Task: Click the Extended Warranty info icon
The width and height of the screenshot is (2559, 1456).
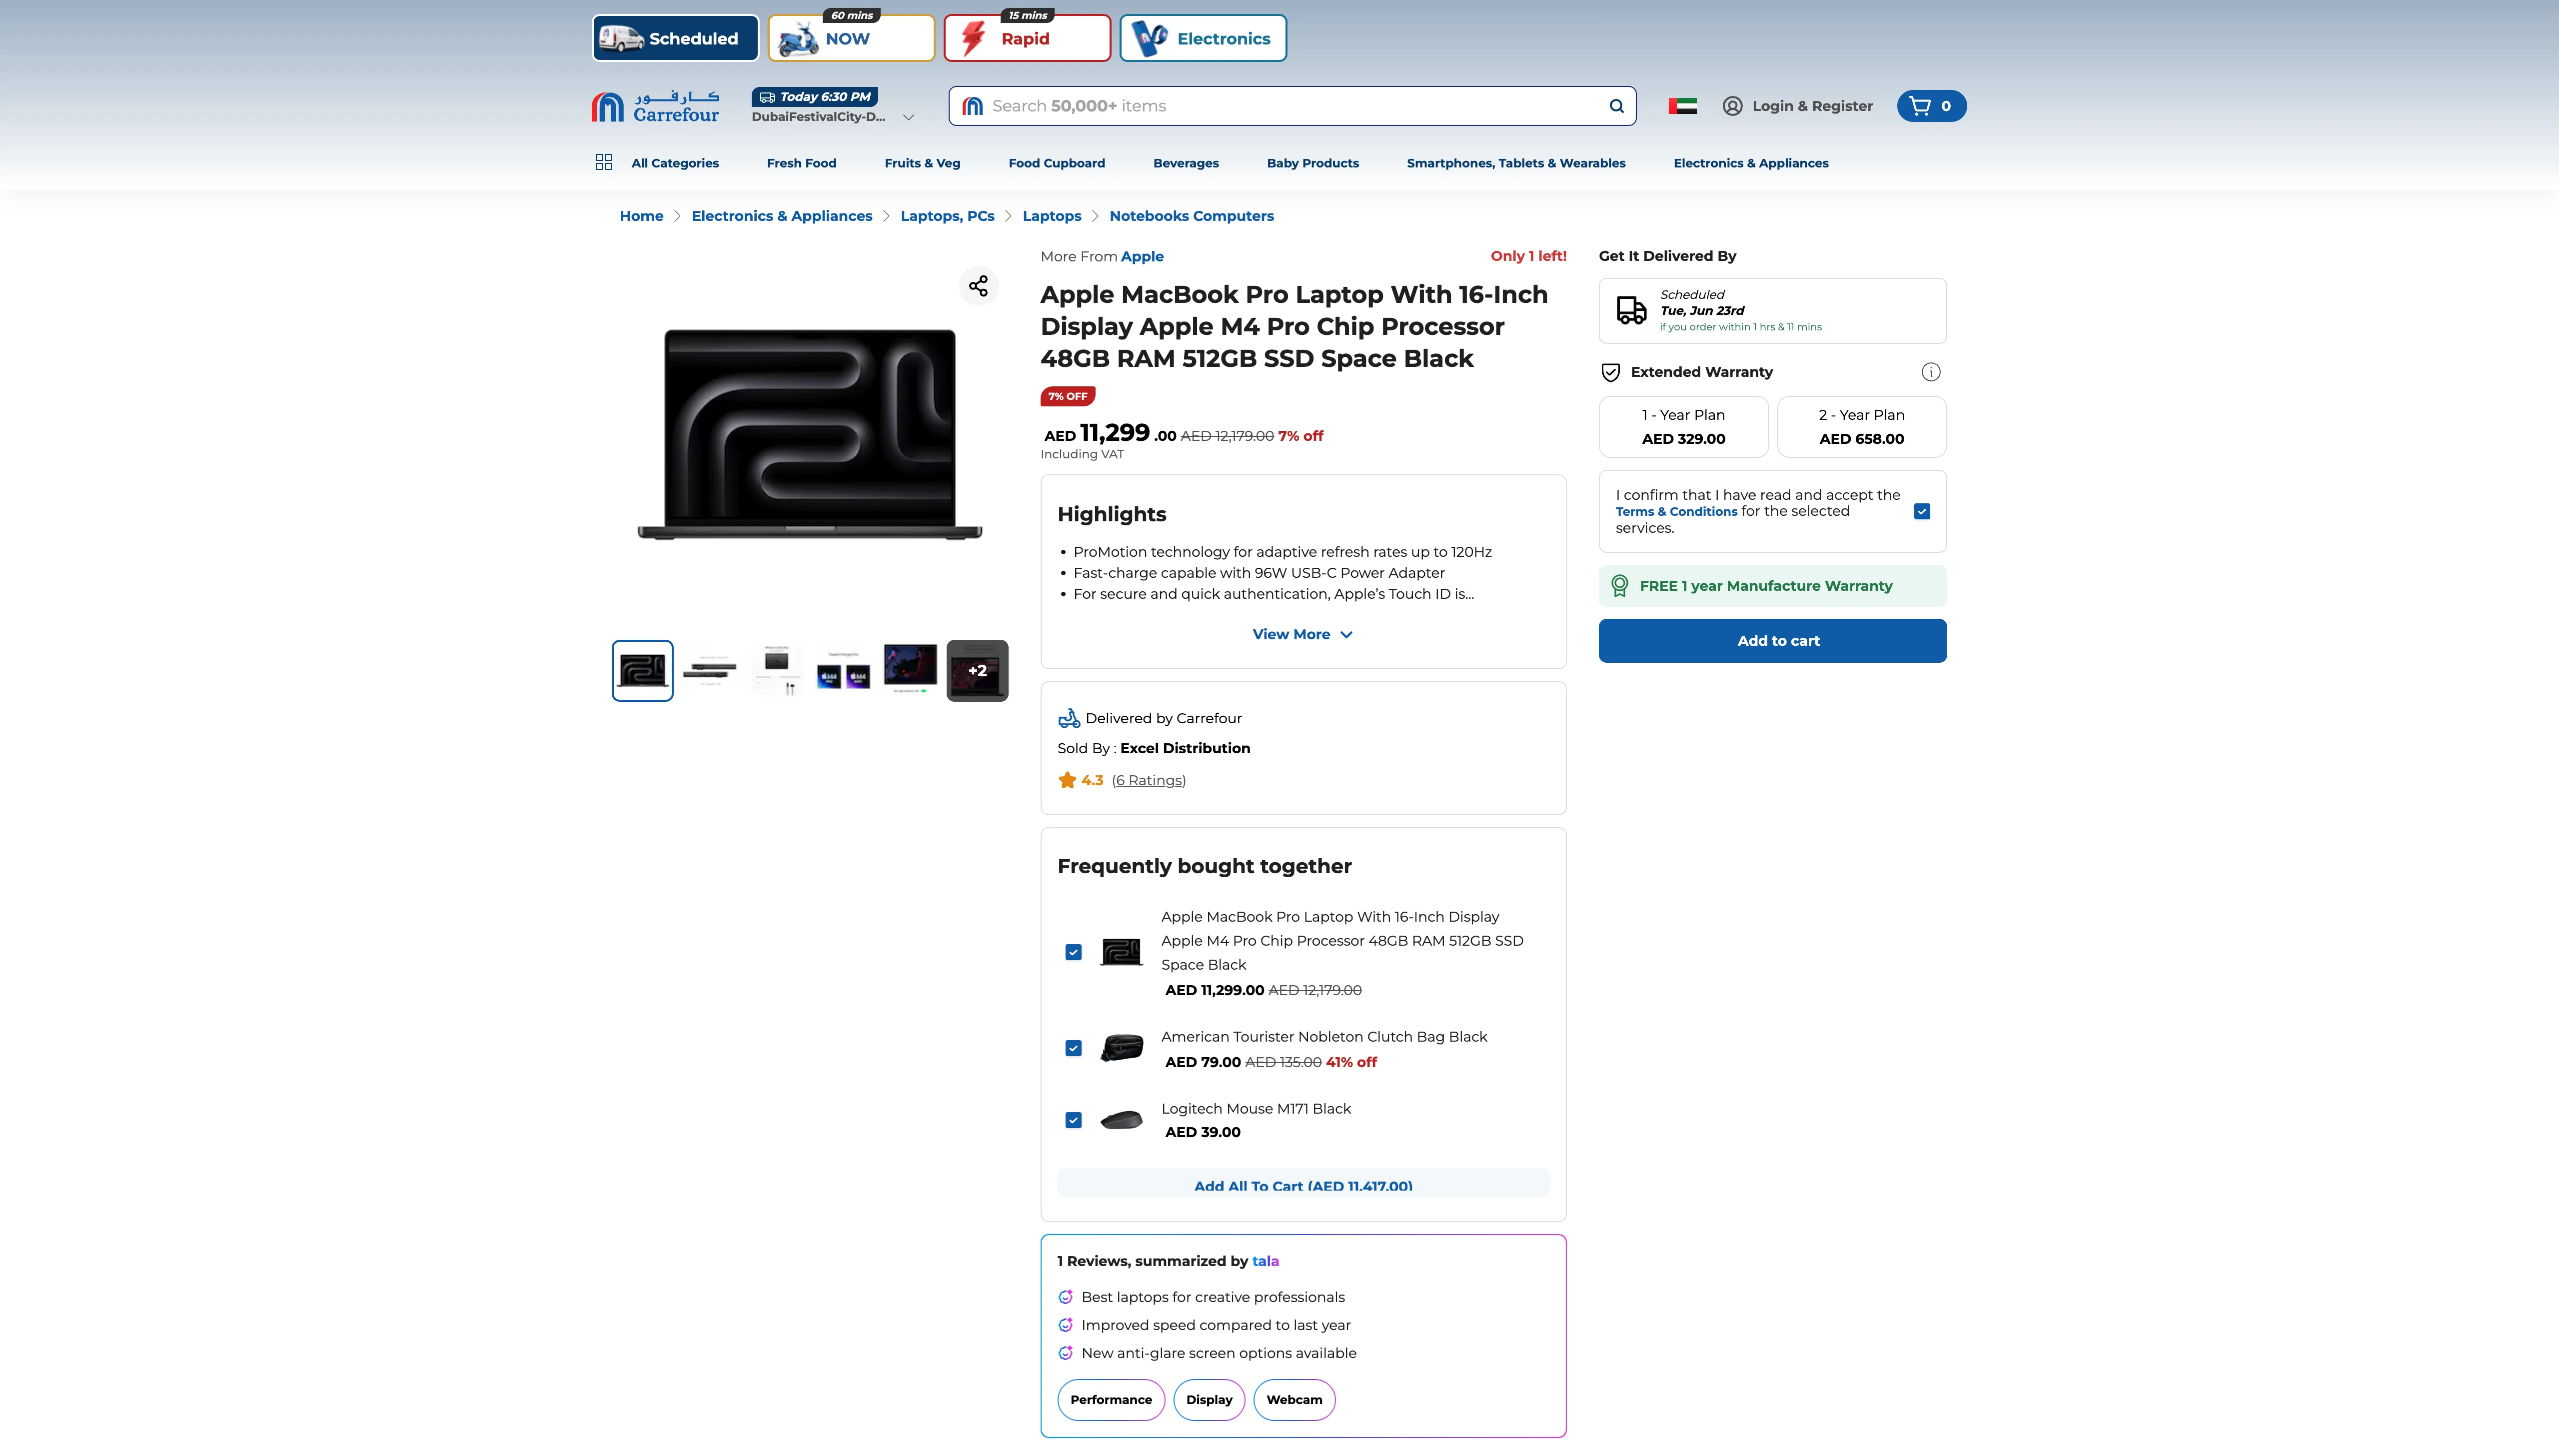Action: [x=1930, y=372]
